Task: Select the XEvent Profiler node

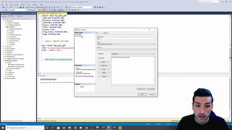Action: [x=11, y=79]
